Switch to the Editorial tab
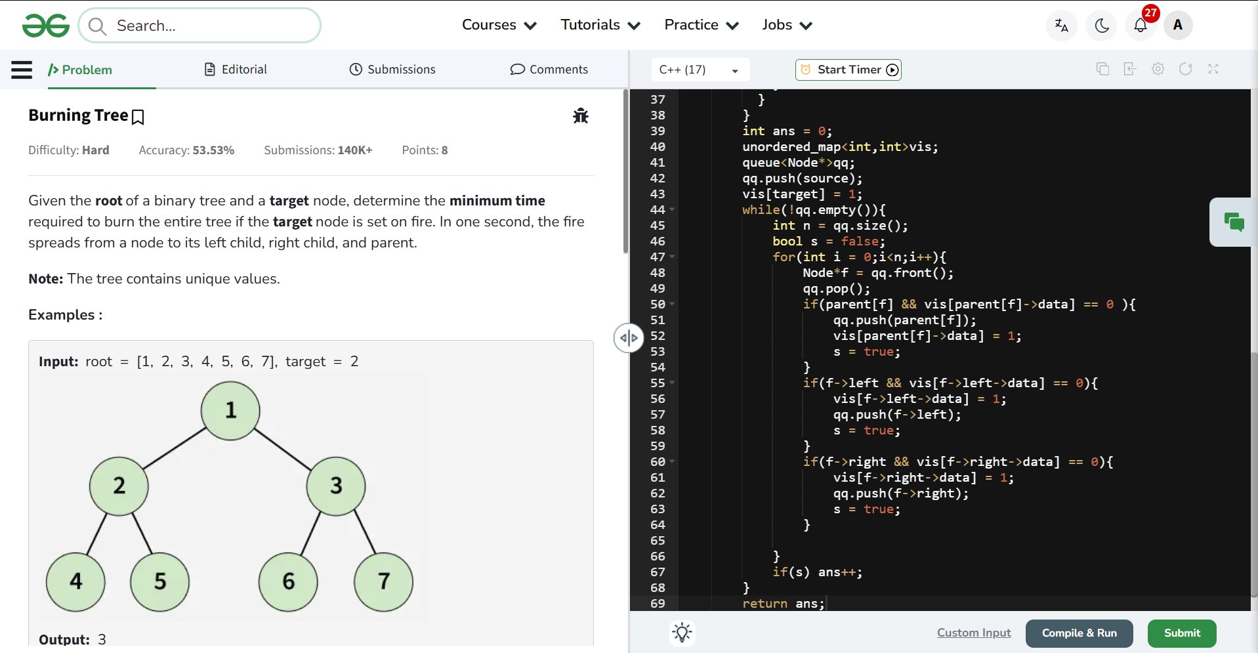1258x653 pixels. [236, 70]
